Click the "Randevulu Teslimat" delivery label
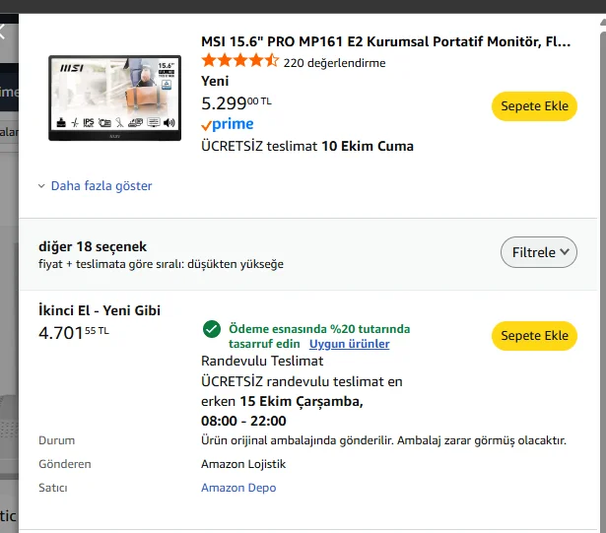Image resolution: width=606 pixels, height=533 pixels. point(262,361)
